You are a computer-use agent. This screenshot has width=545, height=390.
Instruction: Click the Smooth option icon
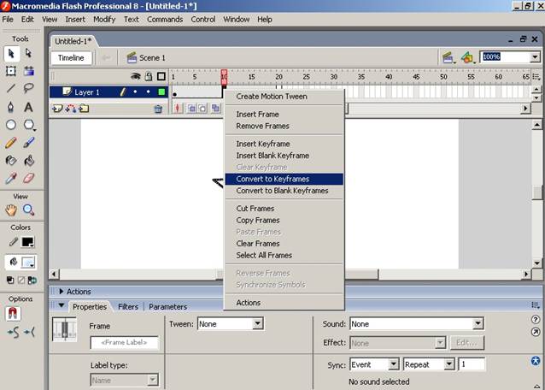tap(13, 333)
